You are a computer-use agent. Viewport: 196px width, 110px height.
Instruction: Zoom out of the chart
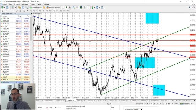[x=77, y=7]
